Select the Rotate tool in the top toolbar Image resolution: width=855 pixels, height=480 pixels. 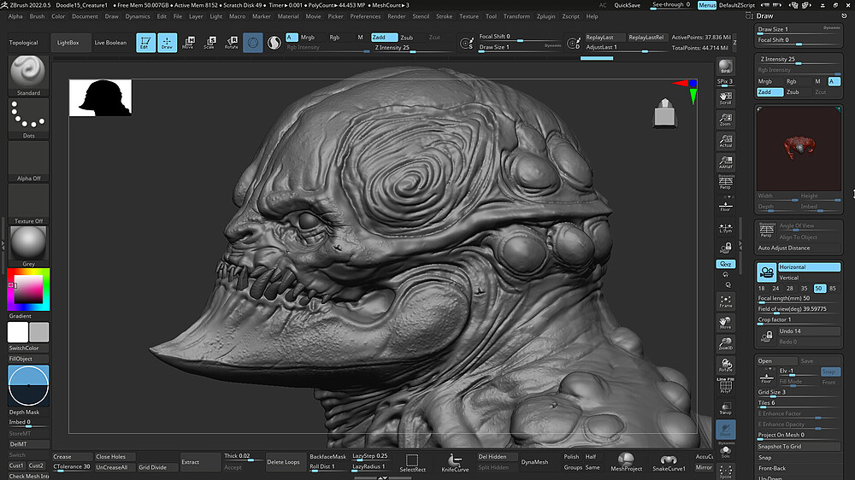[231, 43]
